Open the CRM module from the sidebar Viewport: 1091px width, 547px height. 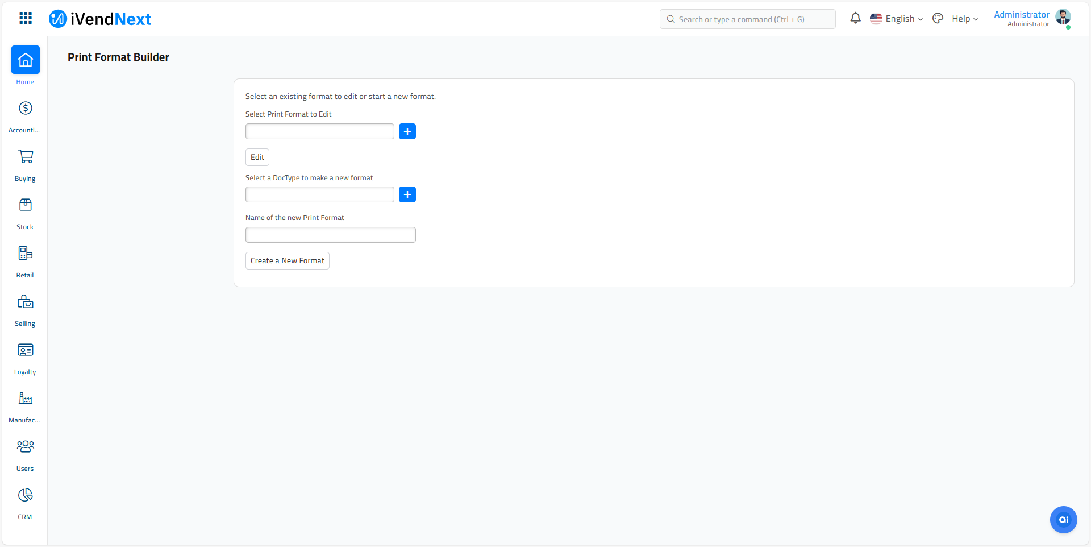point(25,502)
